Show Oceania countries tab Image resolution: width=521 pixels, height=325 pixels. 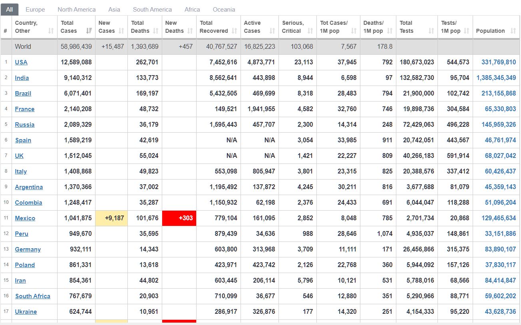pos(224,9)
